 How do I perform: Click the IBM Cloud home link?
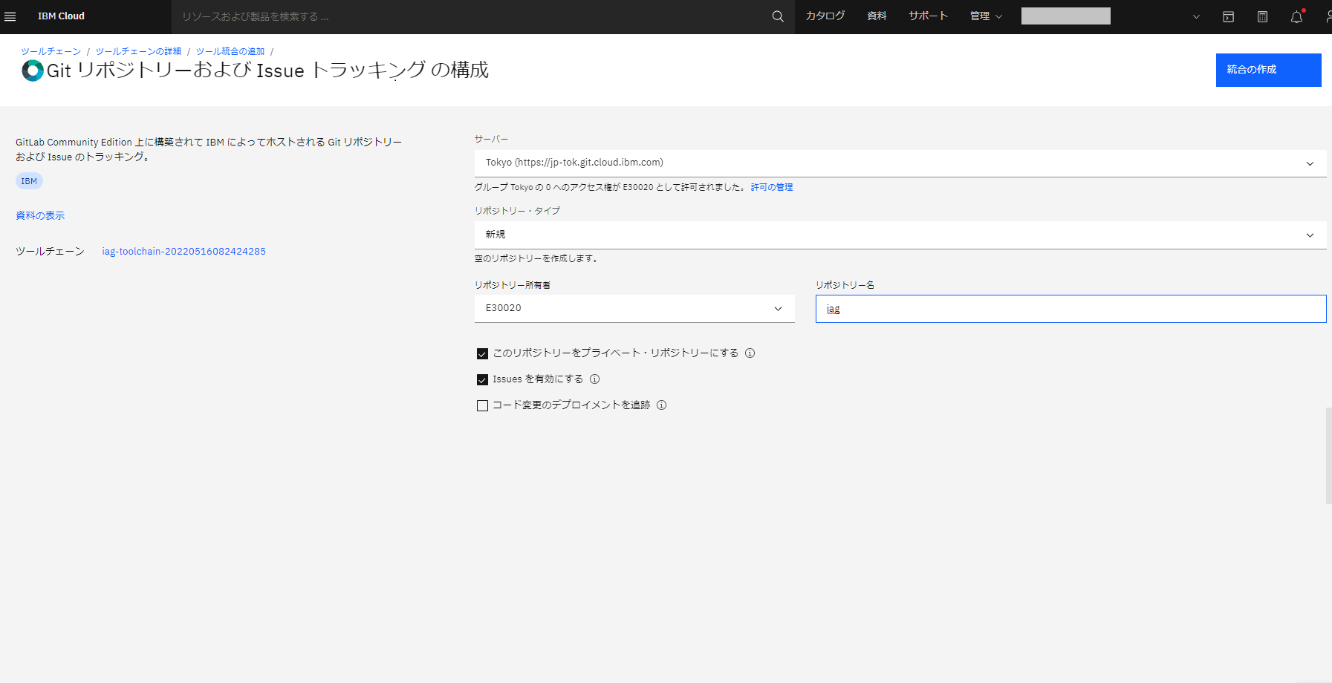pyautogui.click(x=61, y=16)
